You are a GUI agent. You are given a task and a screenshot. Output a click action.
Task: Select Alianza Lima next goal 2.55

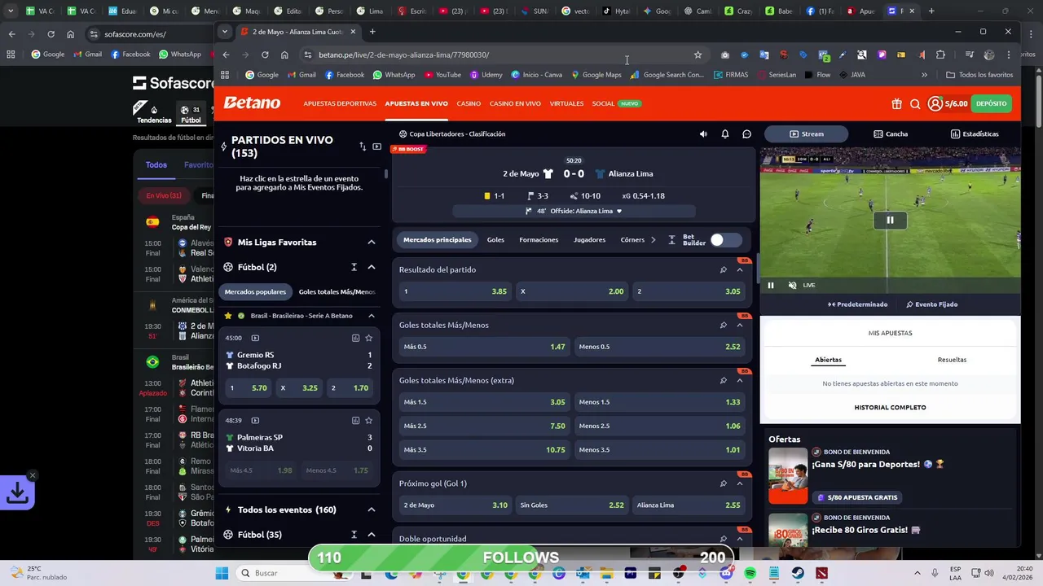pos(689,505)
